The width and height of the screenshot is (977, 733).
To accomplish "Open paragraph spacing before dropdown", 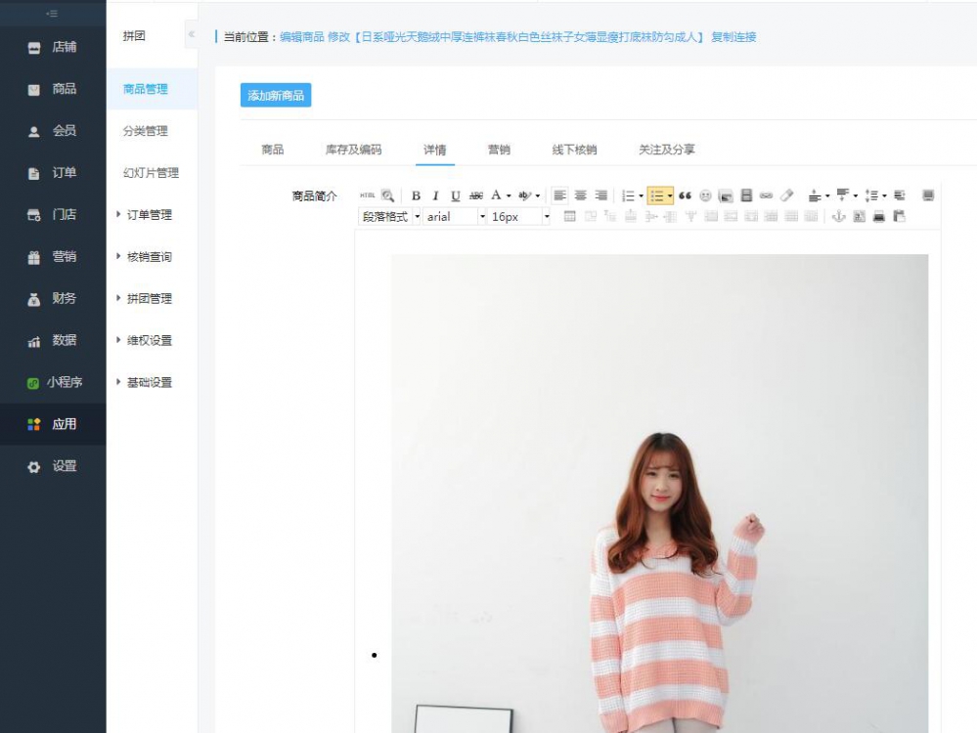I will click(x=827, y=195).
